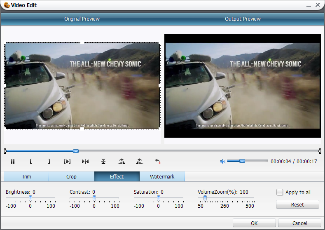This screenshot has width=325, height=230.
Task: Set trim end point with right bracket icon
Action: tap(49, 161)
